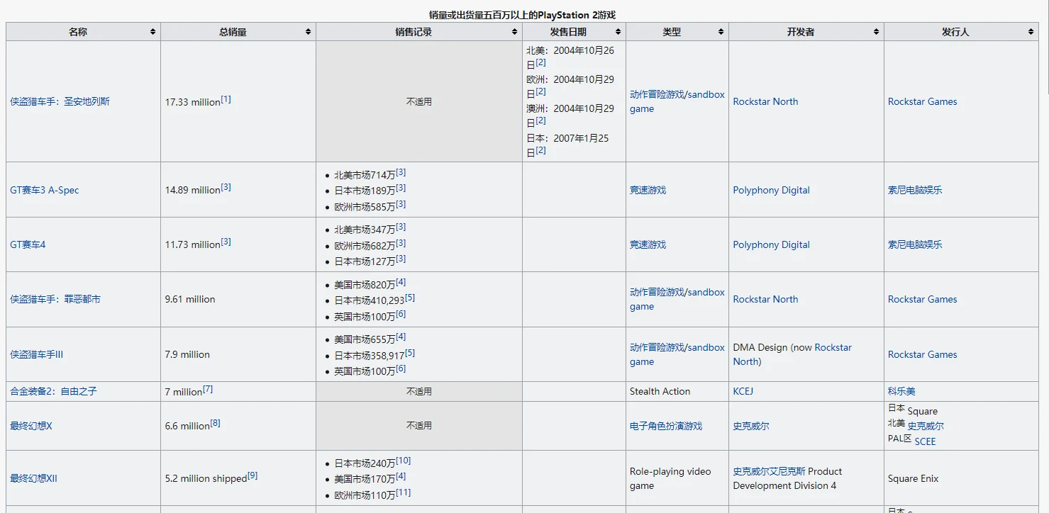The height and width of the screenshot is (513, 1049).
Task: Open reference [11] after 欧洲市场110万
Action: pyautogui.click(x=404, y=492)
